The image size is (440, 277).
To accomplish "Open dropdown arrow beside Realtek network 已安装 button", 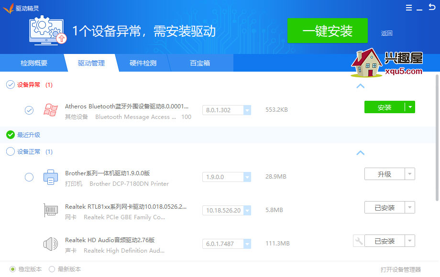I will 410,207.
